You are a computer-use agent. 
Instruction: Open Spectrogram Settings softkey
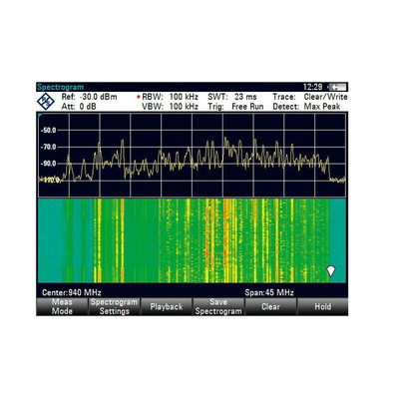[x=114, y=306]
